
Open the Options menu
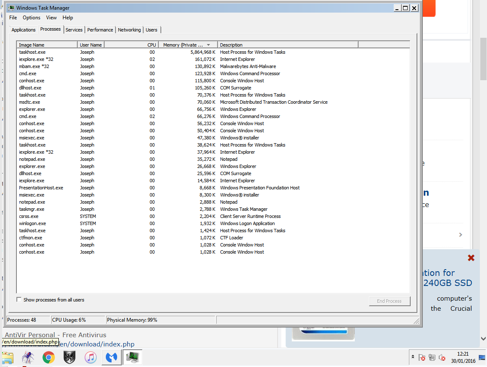coord(31,17)
